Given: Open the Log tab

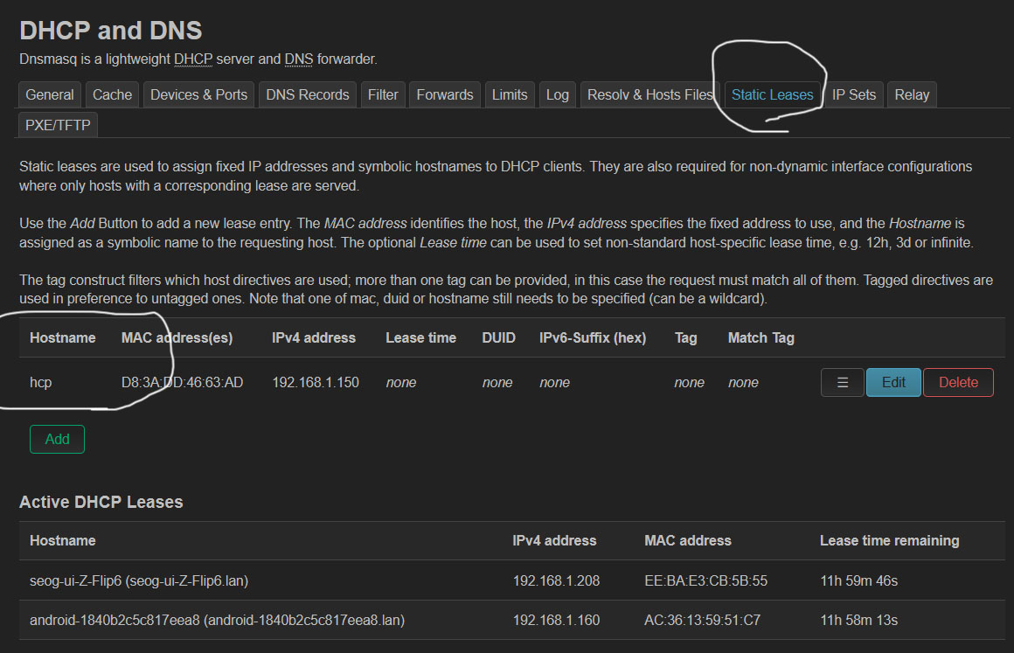Looking at the screenshot, I should click(x=558, y=94).
